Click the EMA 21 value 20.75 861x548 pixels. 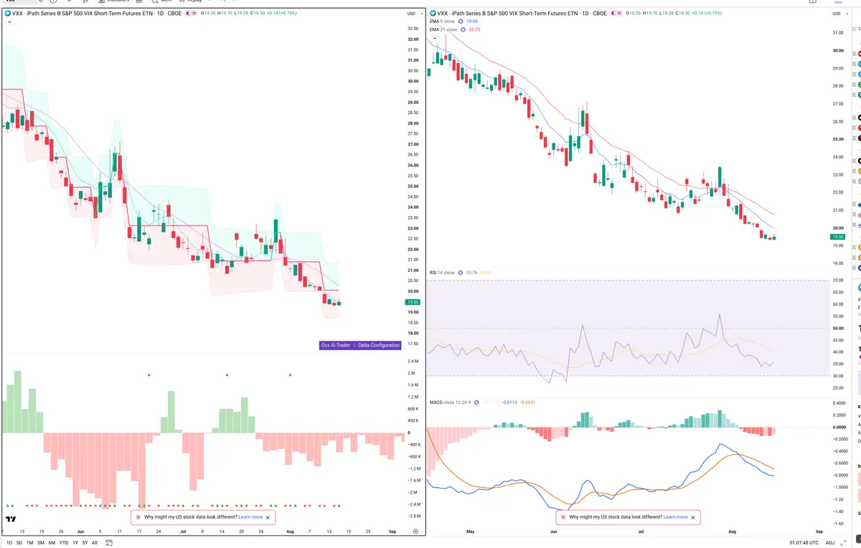(474, 29)
